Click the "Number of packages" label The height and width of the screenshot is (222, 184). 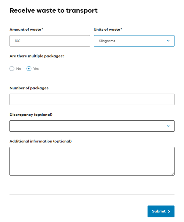pyautogui.click(x=29, y=88)
